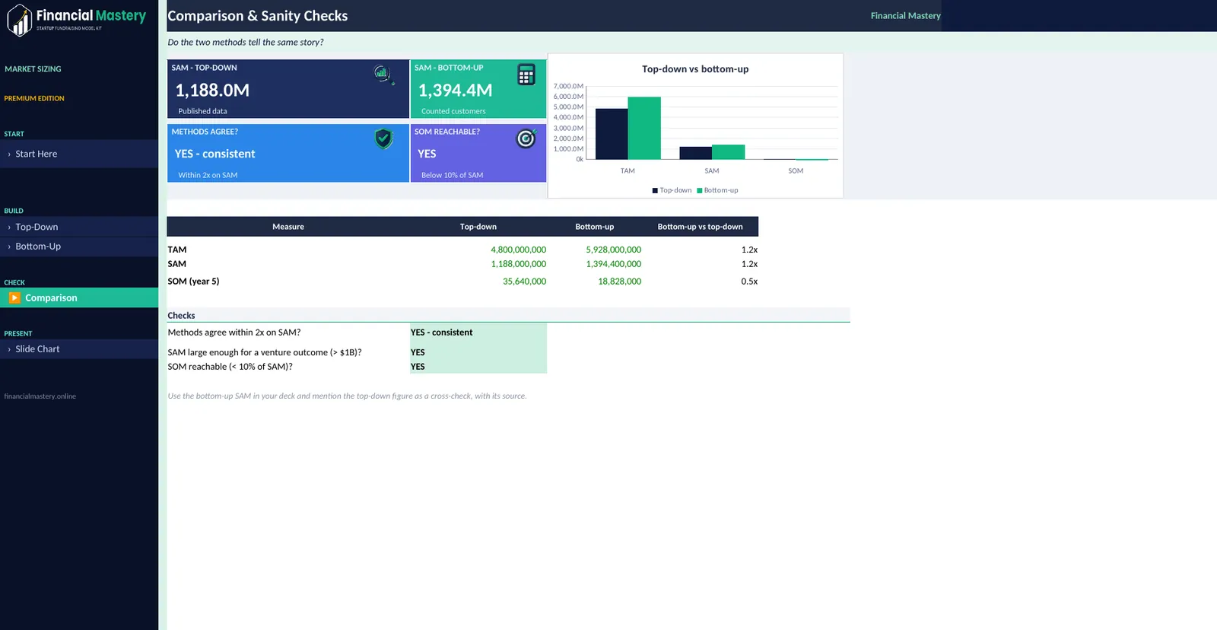Click the orange play icon beside Comparison

click(14, 298)
